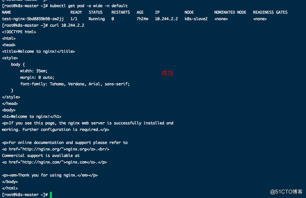
Task: Click the 1/1 READY value
Action: 74,19
